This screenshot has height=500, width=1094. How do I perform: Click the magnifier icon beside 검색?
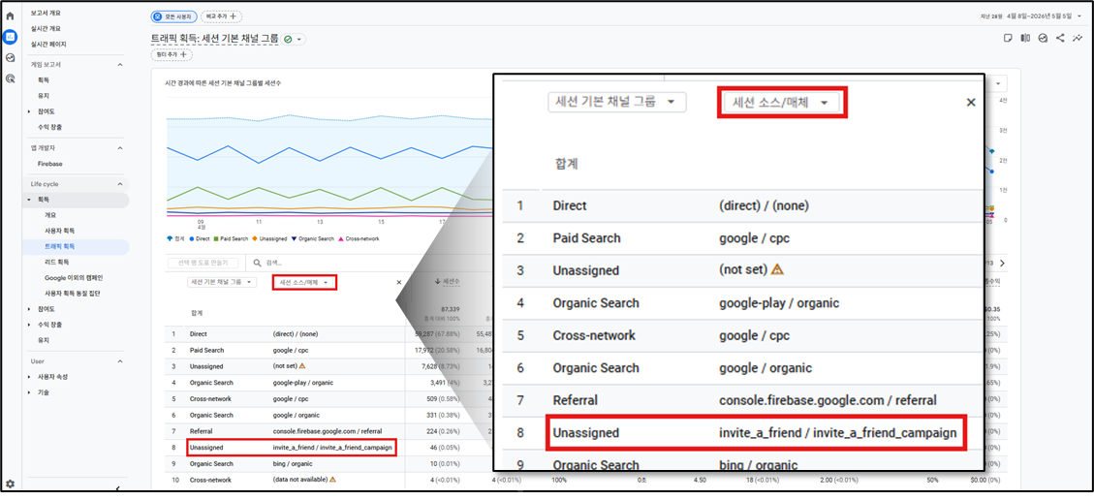click(x=258, y=263)
